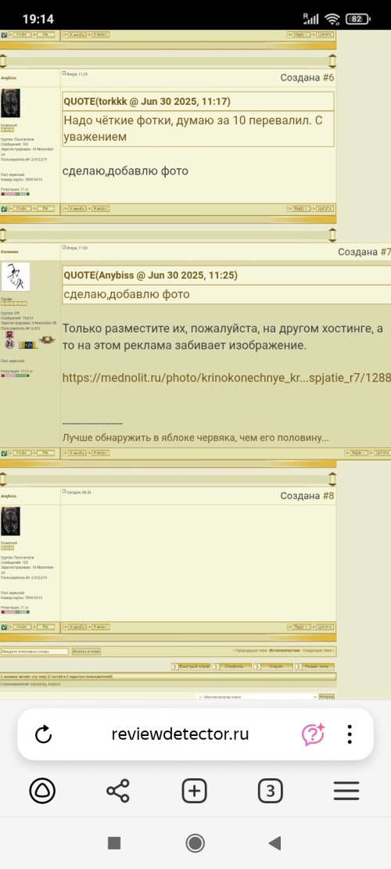Open the hat-man avatar in post #7

[x=15, y=277]
